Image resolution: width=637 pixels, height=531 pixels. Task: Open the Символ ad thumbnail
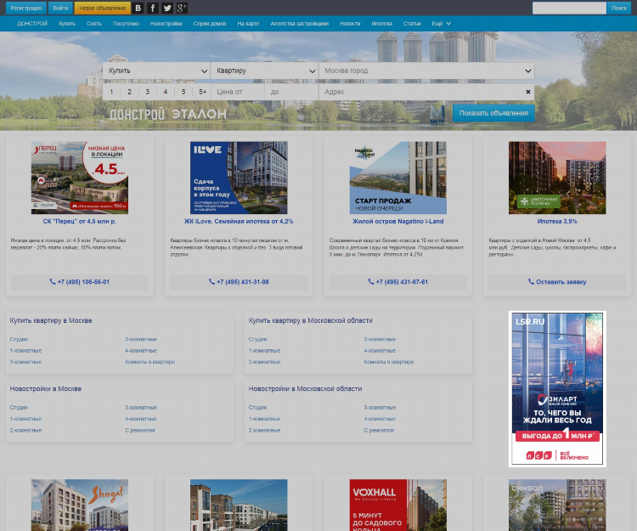point(557,505)
